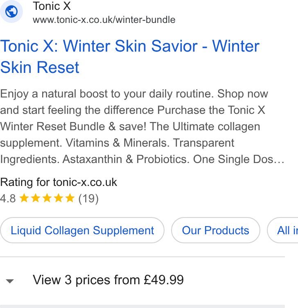
Task: Click the truncated ellipsis after One Single Dos
Action: [x=279, y=159]
